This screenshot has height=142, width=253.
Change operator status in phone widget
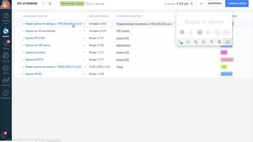coord(181,42)
